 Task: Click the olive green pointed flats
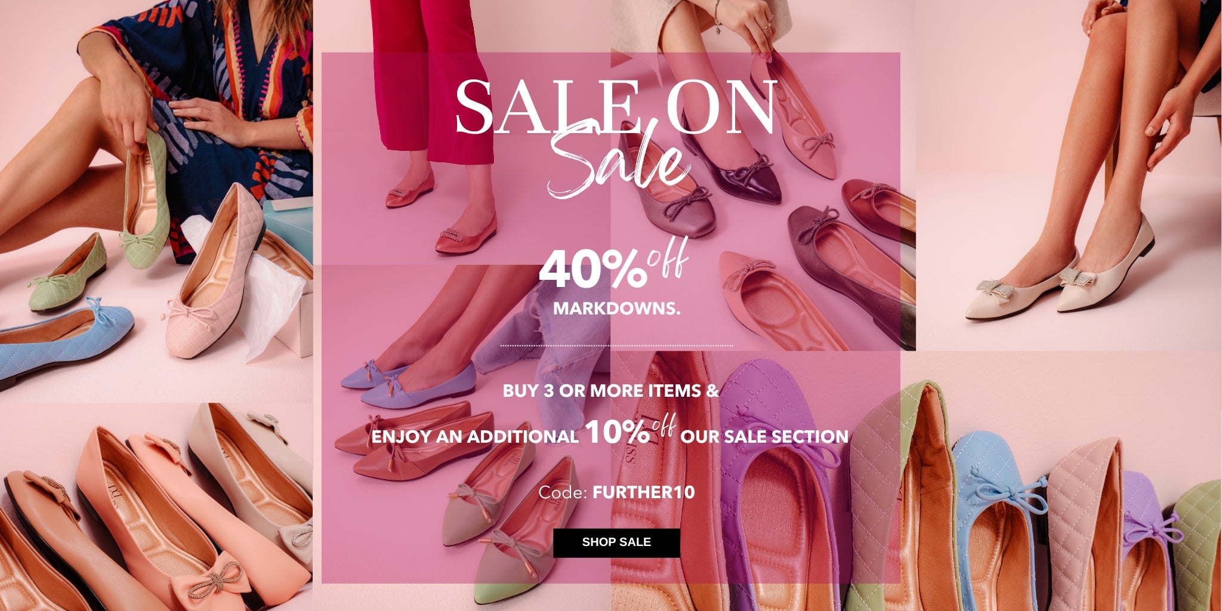(x=507, y=525)
